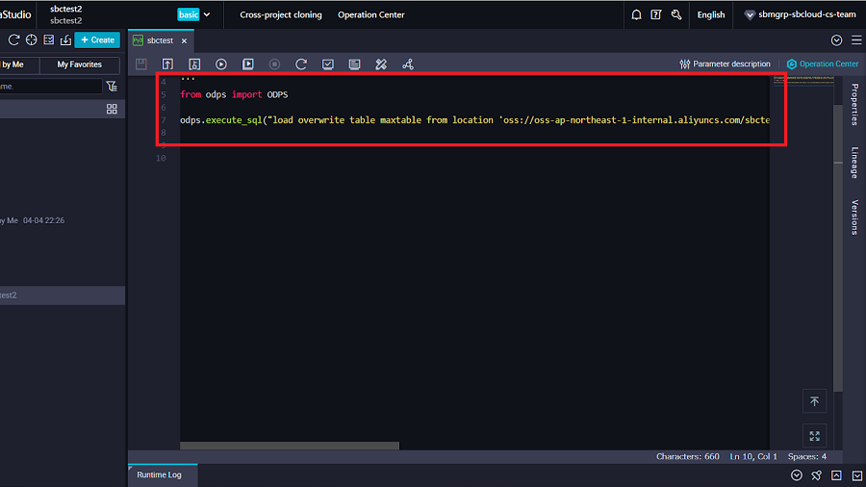Open Cross-project cloning link
The image size is (866, 487).
click(x=281, y=14)
